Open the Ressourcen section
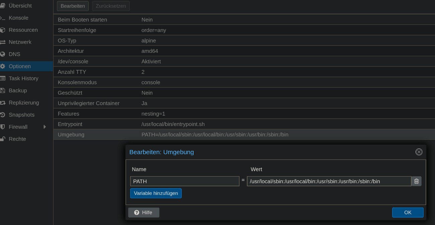The width and height of the screenshot is (435, 225). (23, 30)
